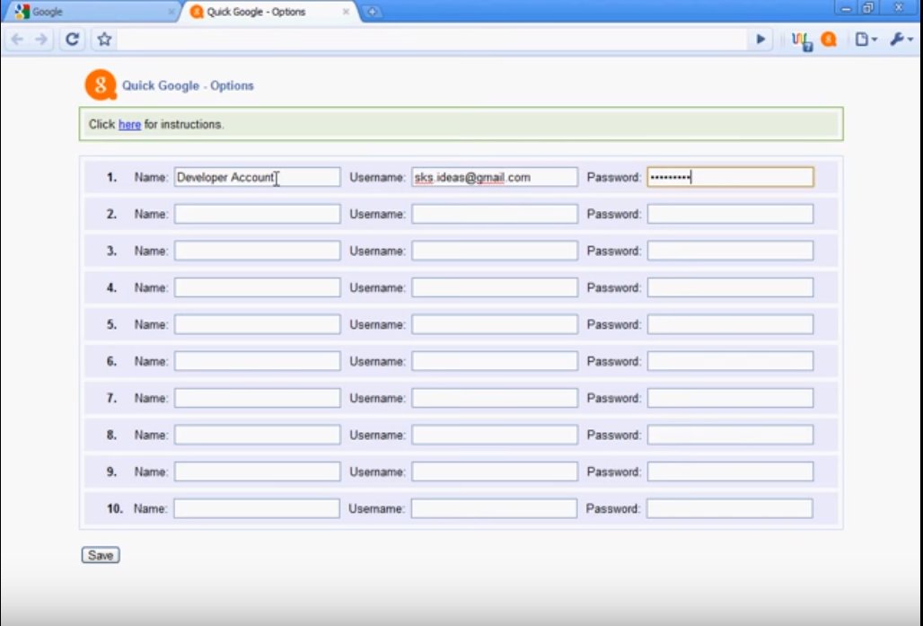Open the wrench tools menu
Image resolution: width=923 pixels, height=626 pixels.
click(x=901, y=40)
